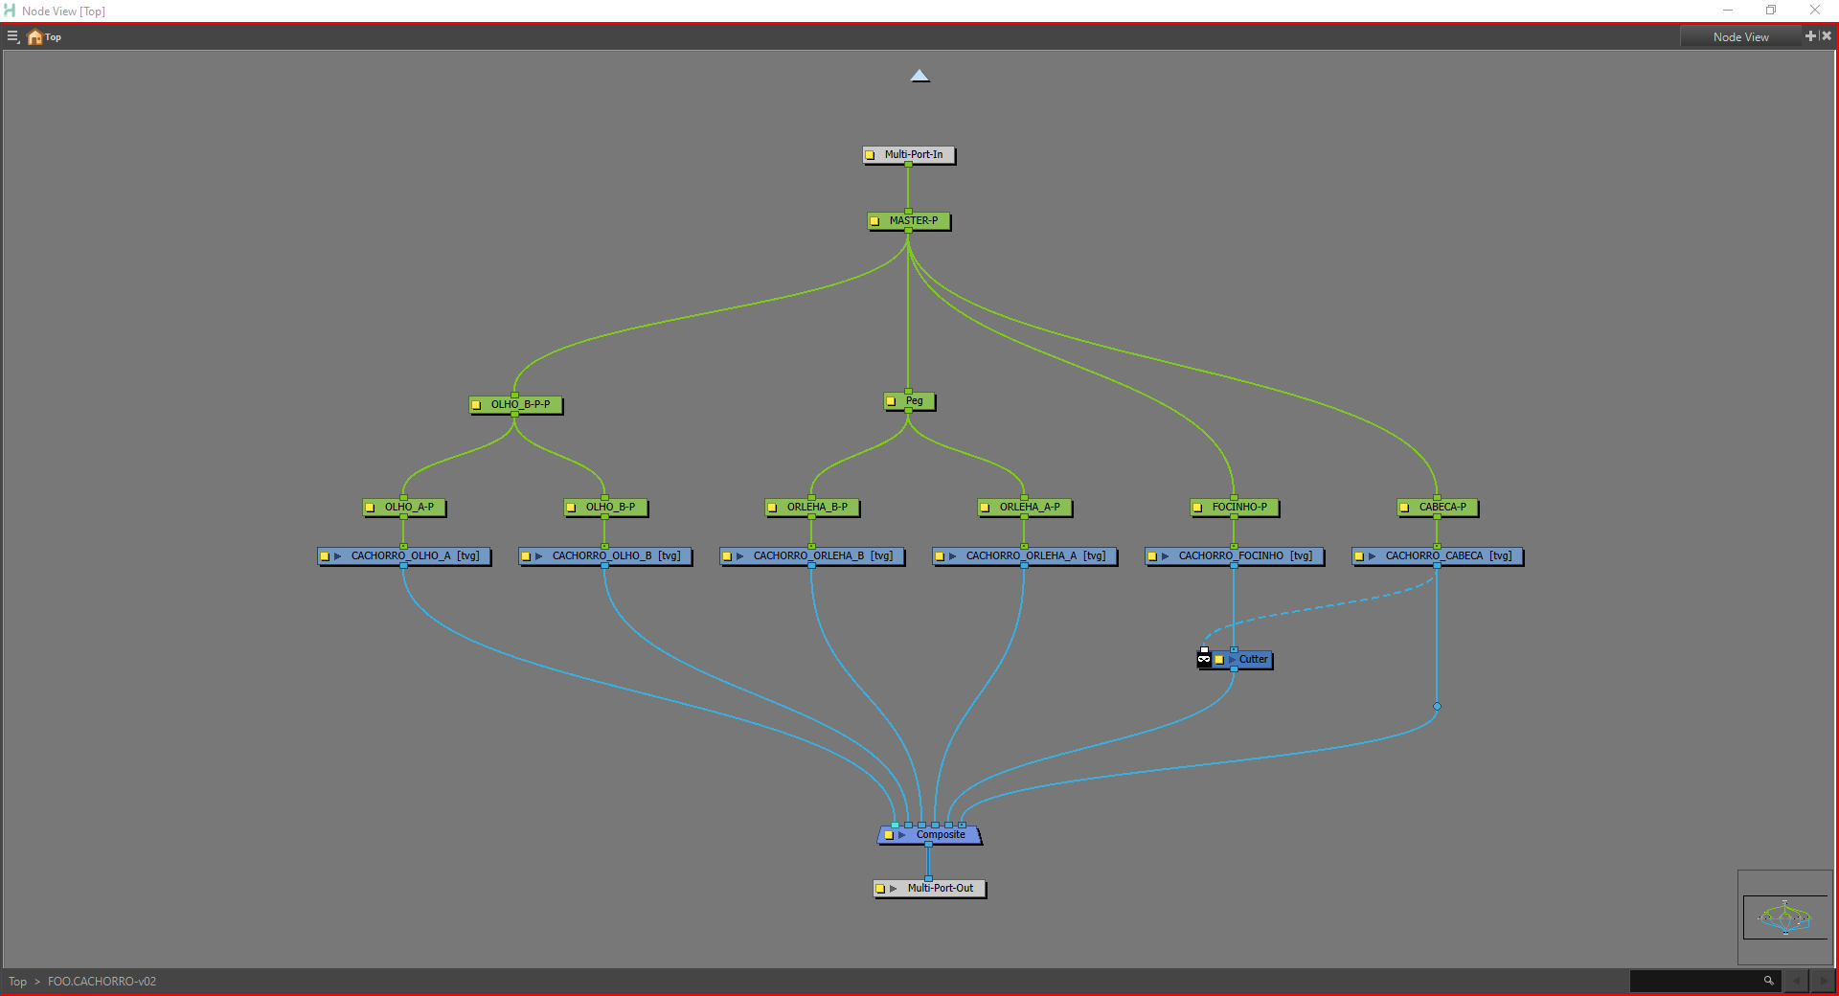1839x996 pixels.
Task: Click the add view plus icon
Action: coord(1810,36)
